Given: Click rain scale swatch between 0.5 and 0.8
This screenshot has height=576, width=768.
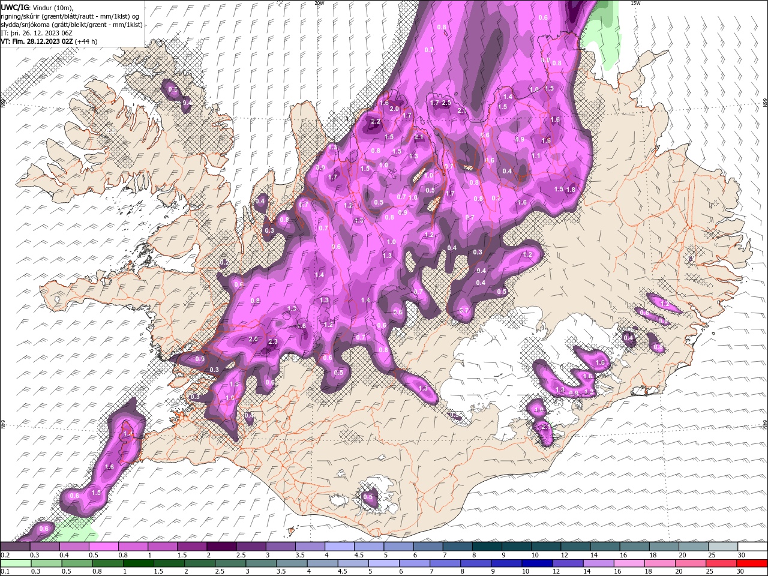Looking at the screenshot, I should [x=77, y=563].
